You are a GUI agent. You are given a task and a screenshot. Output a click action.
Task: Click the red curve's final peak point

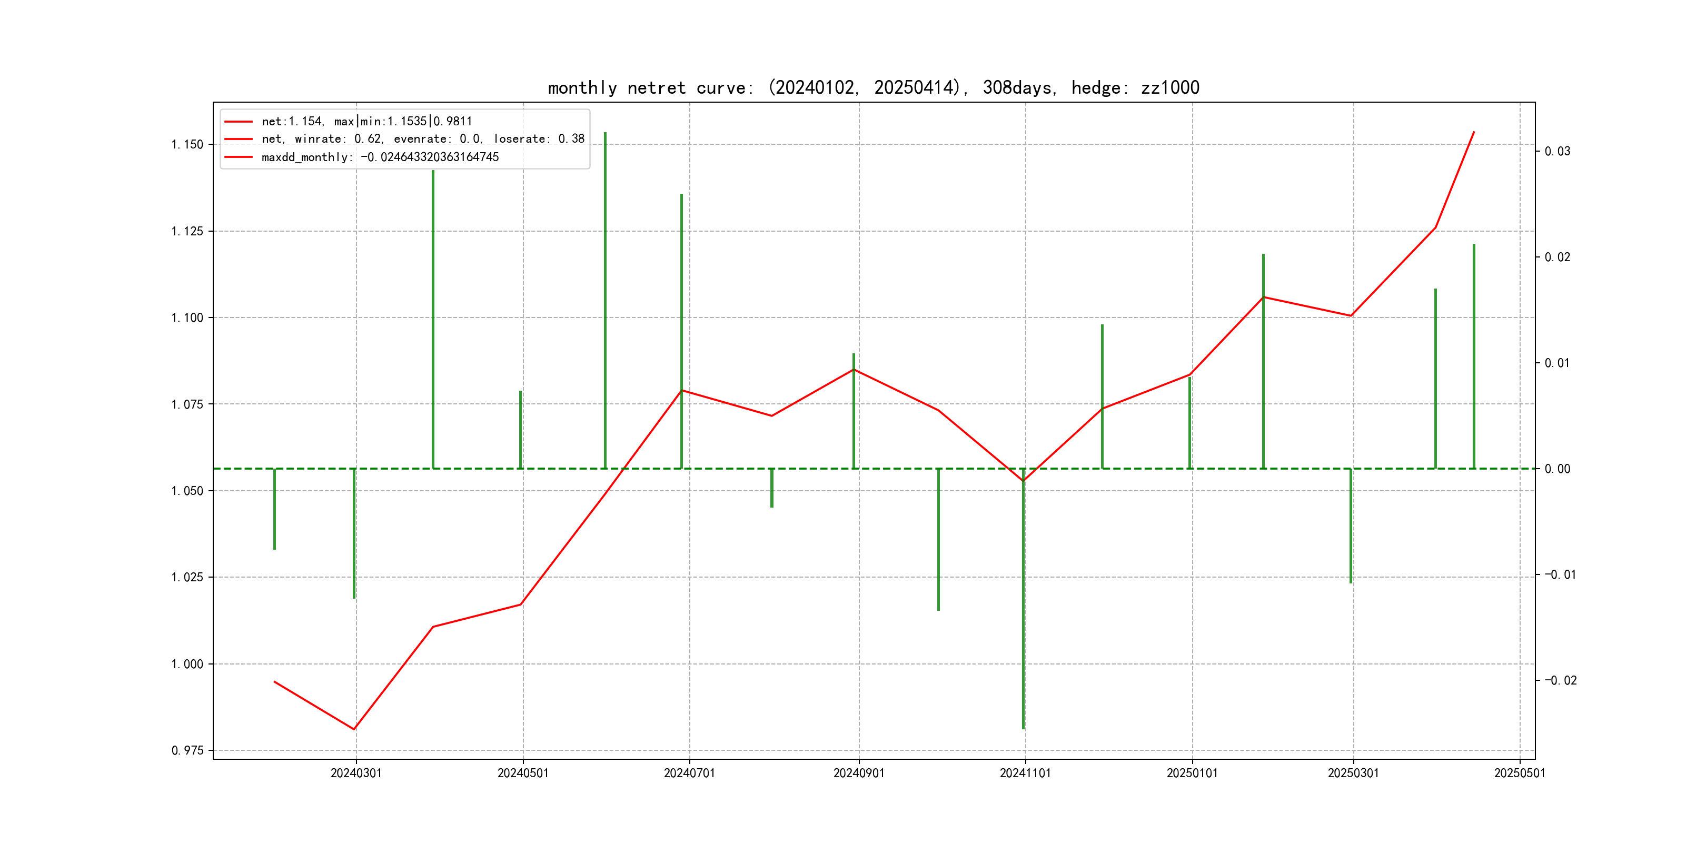tap(1474, 133)
